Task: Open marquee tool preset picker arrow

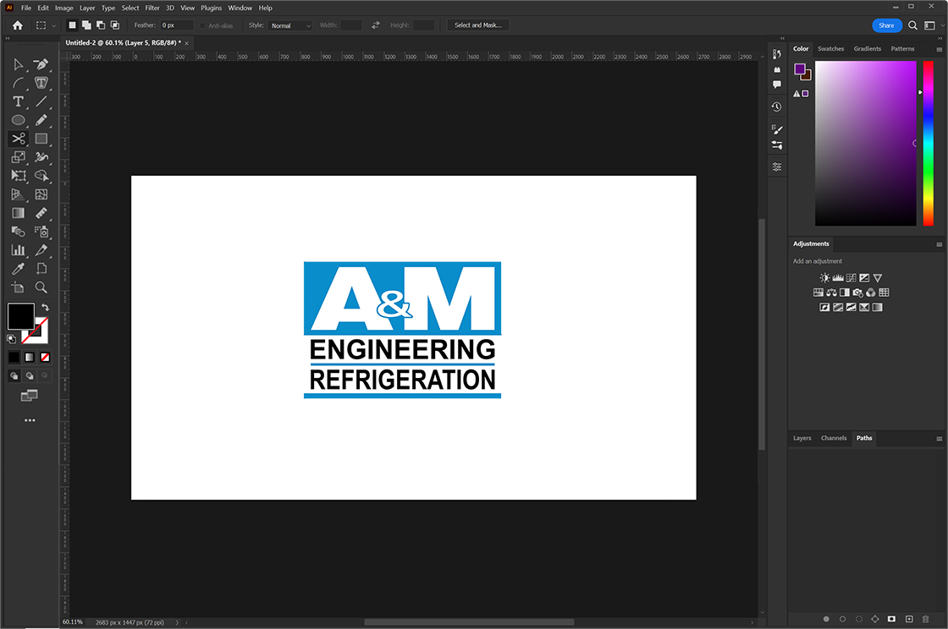Action: click(53, 26)
